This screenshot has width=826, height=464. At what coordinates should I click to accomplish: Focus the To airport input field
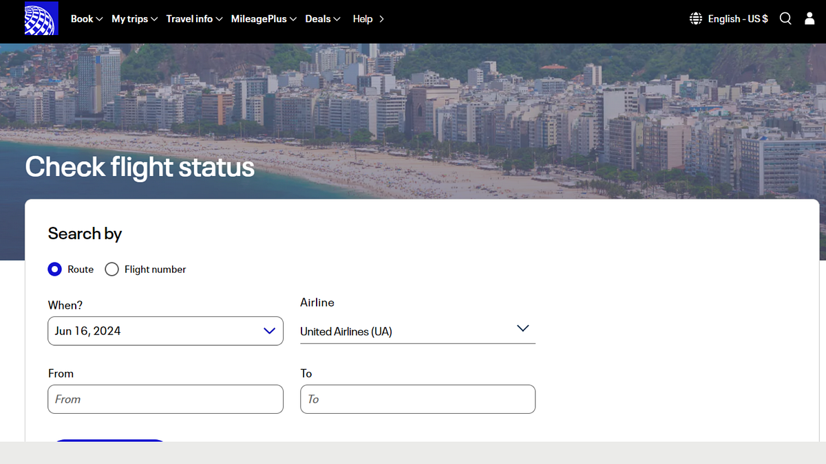[x=418, y=399]
